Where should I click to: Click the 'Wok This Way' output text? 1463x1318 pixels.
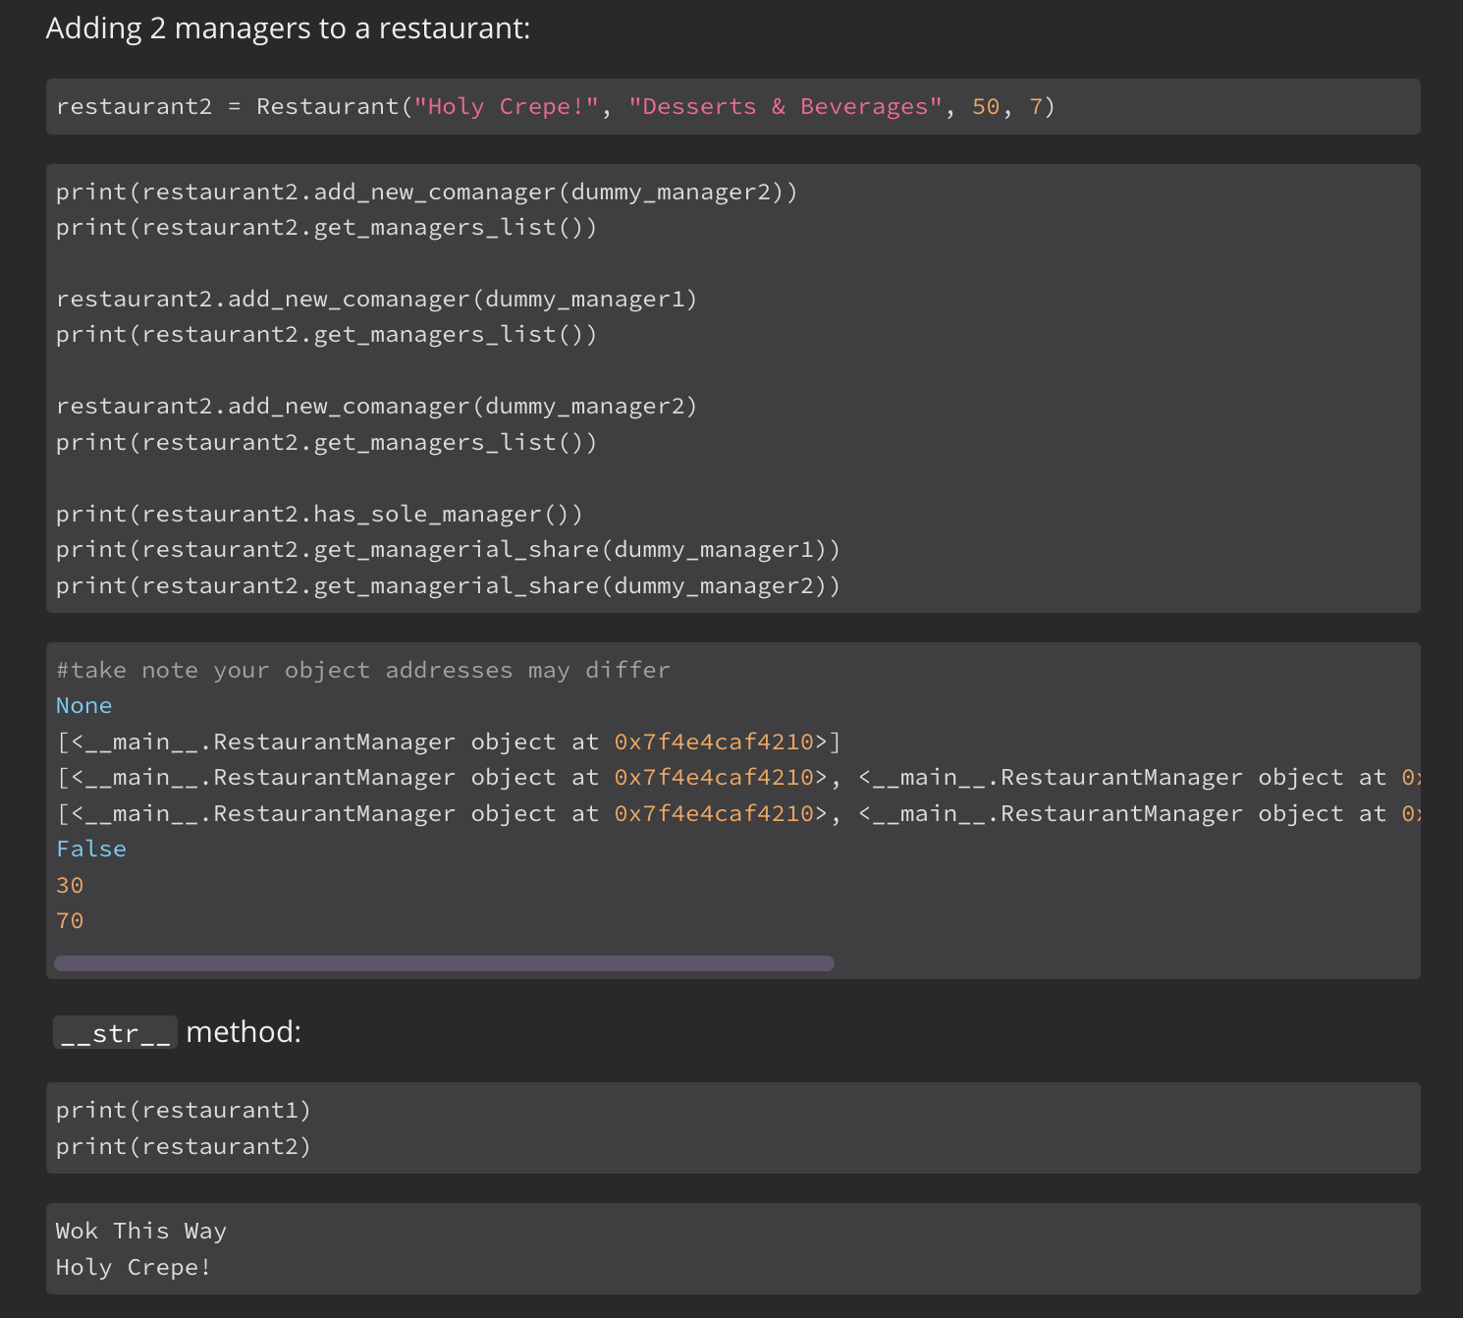(140, 1231)
